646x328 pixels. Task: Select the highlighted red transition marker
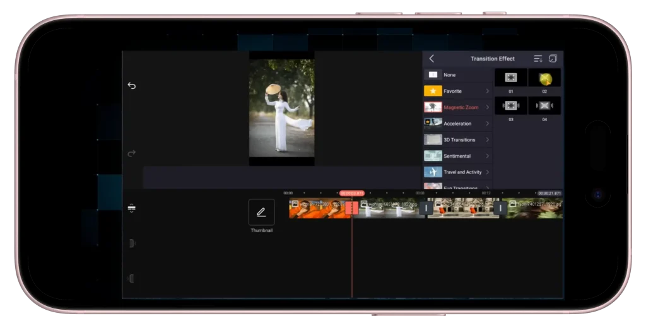tap(351, 208)
